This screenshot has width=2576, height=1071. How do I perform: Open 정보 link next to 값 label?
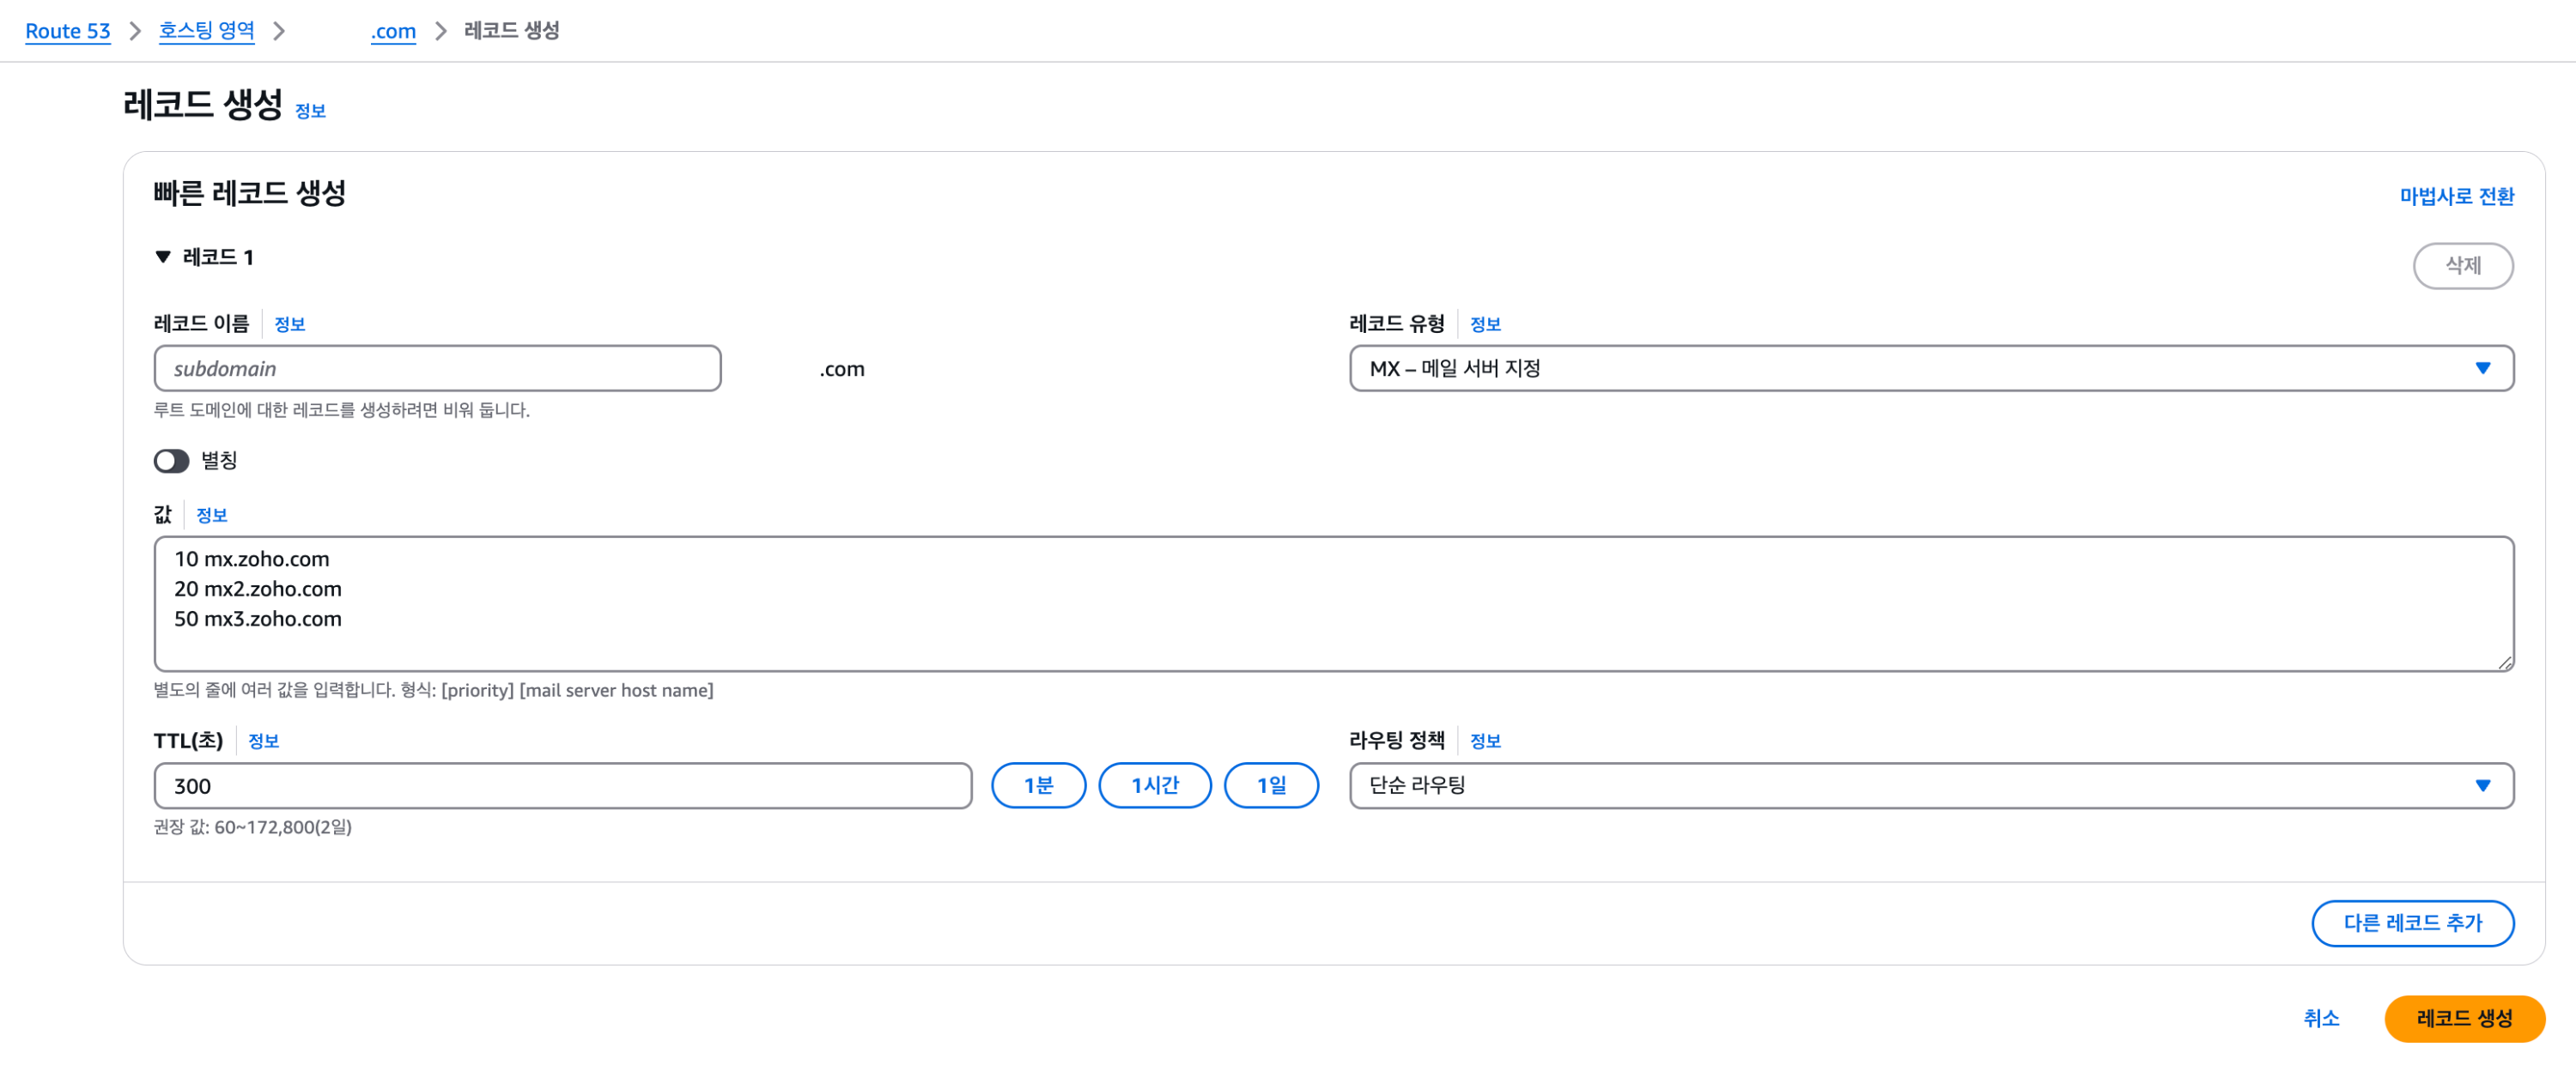point(211,516)
